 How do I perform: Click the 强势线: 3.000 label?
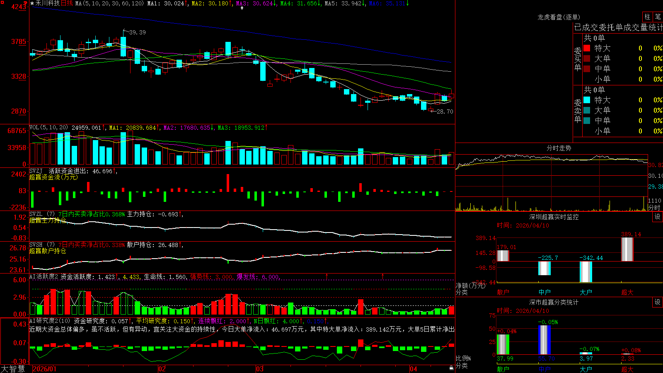coord(211,277)
